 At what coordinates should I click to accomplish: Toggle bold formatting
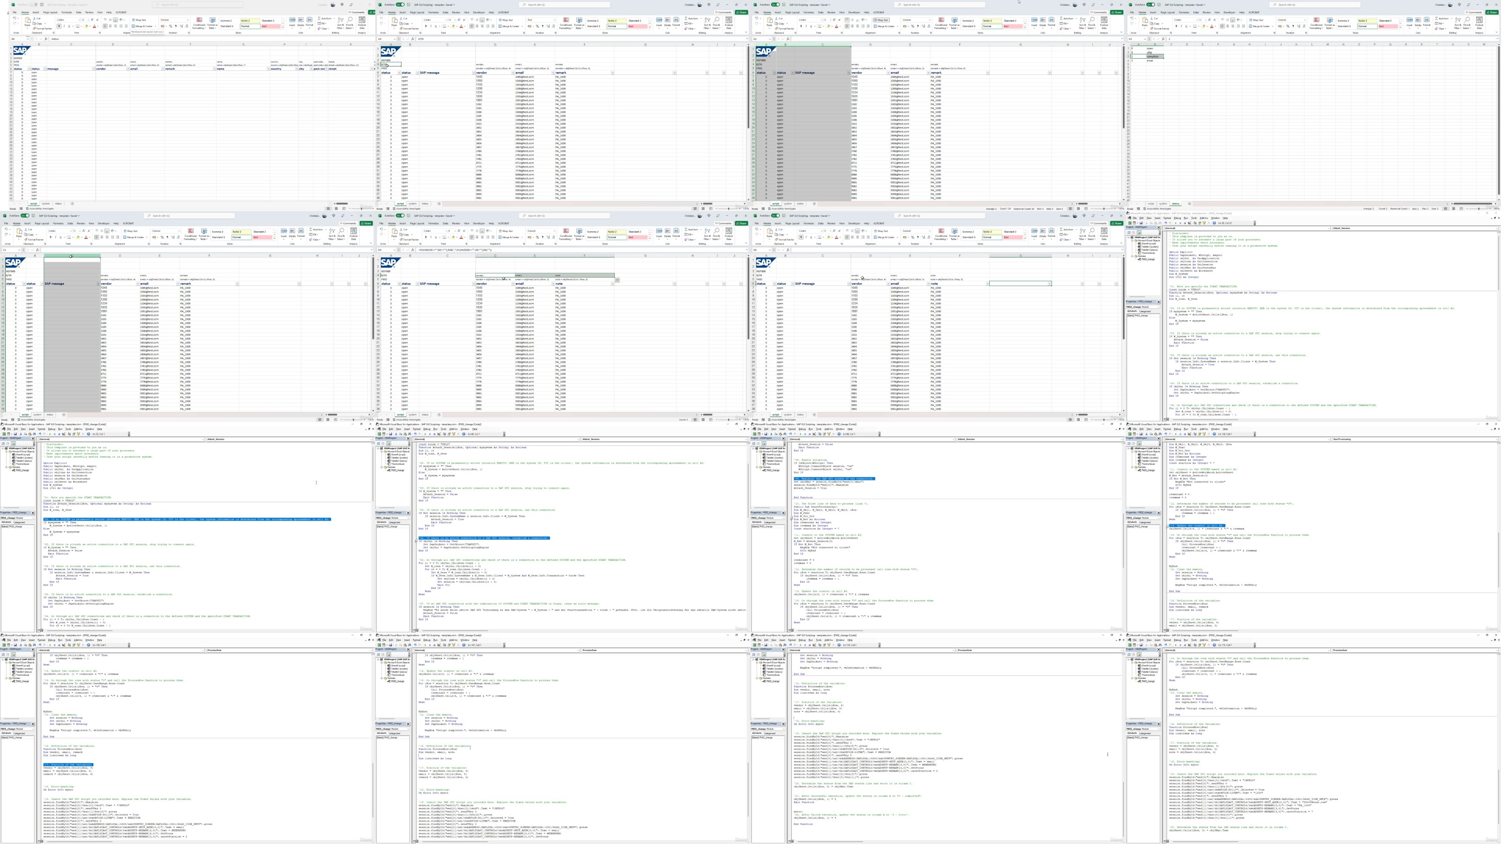[x=59, y=26]
